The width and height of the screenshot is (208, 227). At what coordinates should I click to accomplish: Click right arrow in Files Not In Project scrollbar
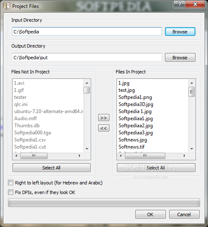tap(80, 156)
